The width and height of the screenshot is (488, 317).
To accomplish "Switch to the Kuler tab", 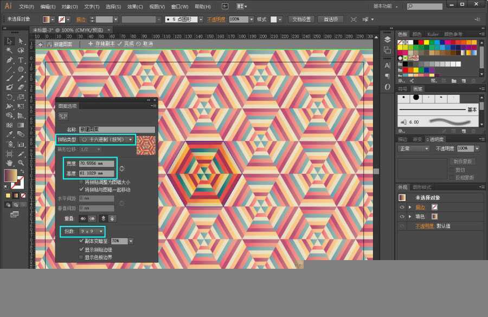I will (433, 34).
